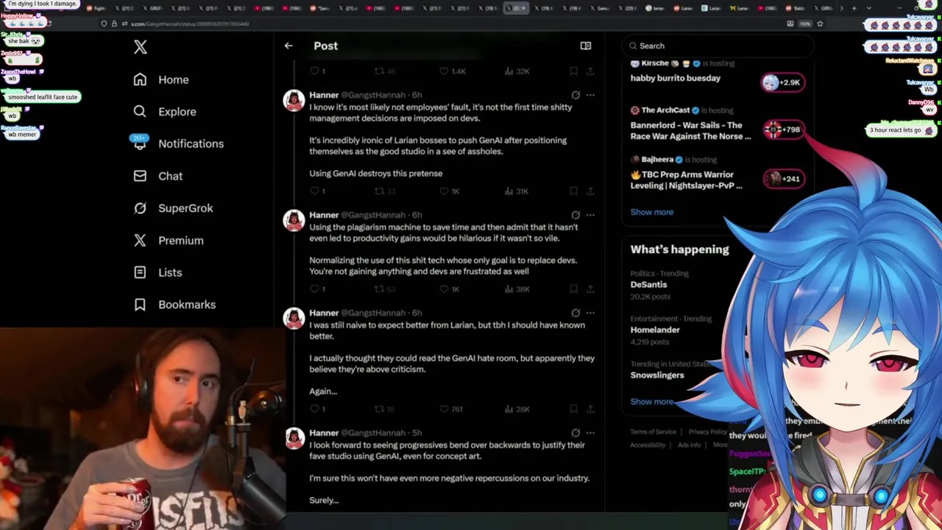Open more menu on the "still naive" post
The width and height of the screenshot is (942, 530).
click(x=590, y=313)
